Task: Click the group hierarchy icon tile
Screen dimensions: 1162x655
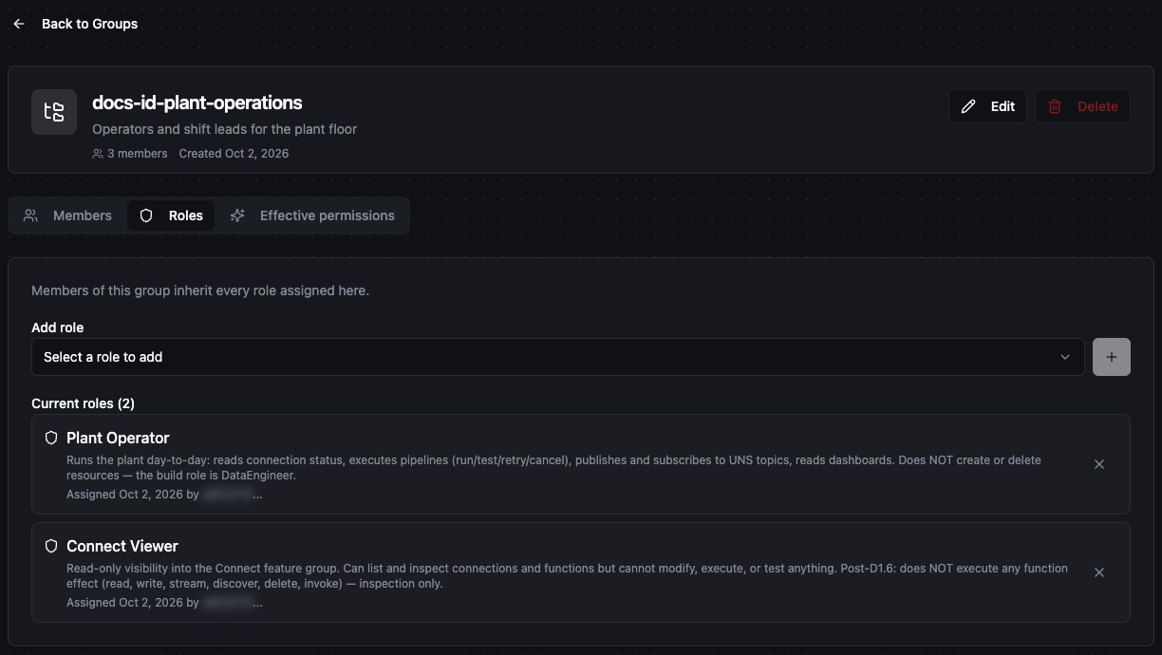Action: point(54,112)
